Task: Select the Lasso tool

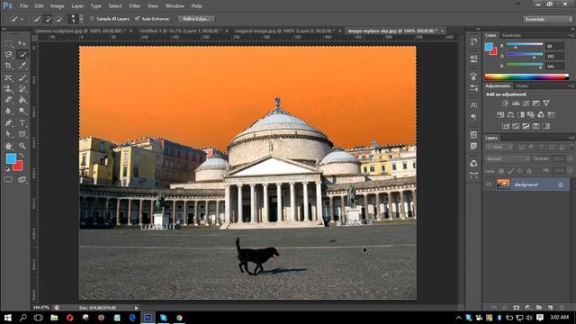Action: 8,55
